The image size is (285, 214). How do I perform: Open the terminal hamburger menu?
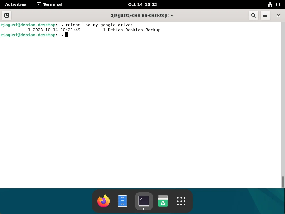pos(265,15)
